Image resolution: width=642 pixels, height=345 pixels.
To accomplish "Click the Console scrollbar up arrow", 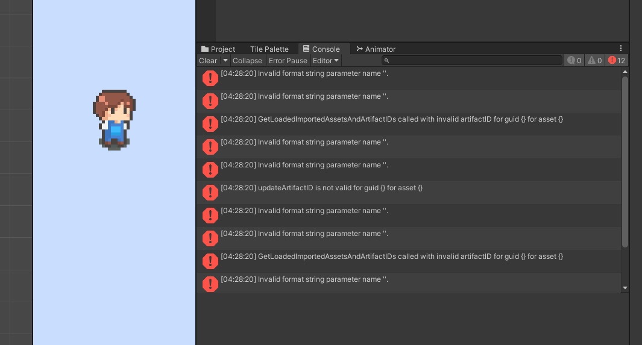I will point(625,72).
